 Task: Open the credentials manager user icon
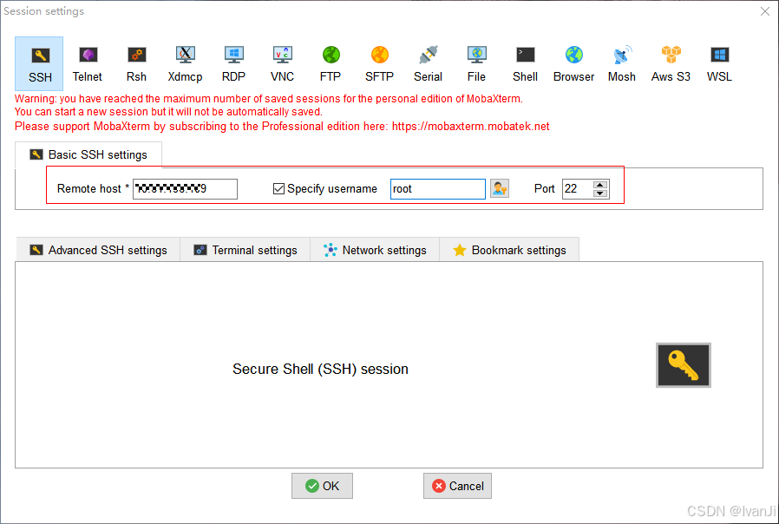(x=500, y=189)
